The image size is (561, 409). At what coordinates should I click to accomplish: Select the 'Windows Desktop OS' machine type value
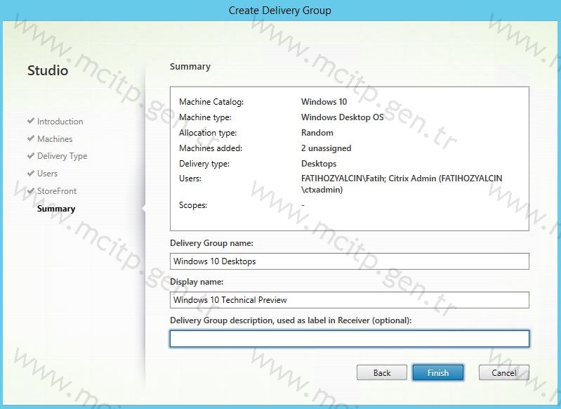(x=343, y=117)
